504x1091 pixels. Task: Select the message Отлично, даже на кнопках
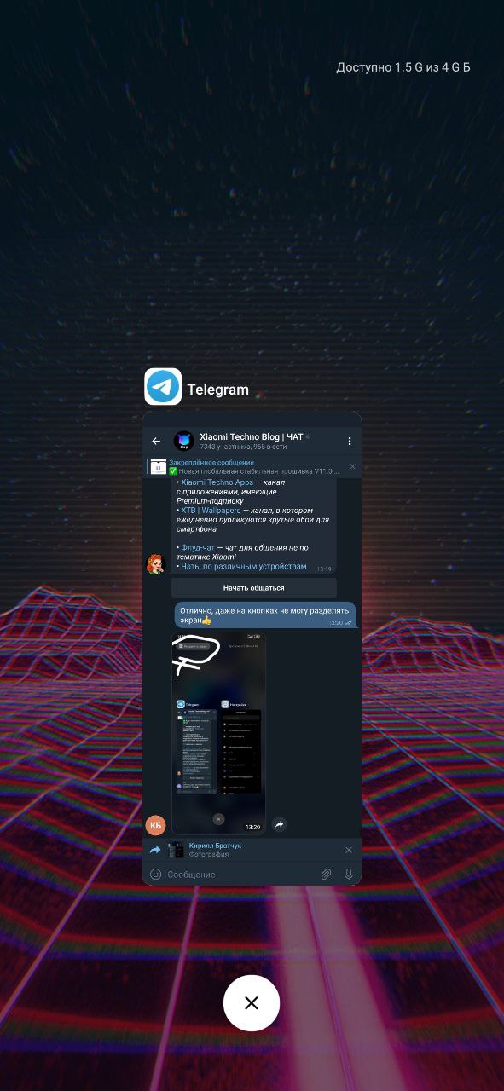tap(265, 615)
